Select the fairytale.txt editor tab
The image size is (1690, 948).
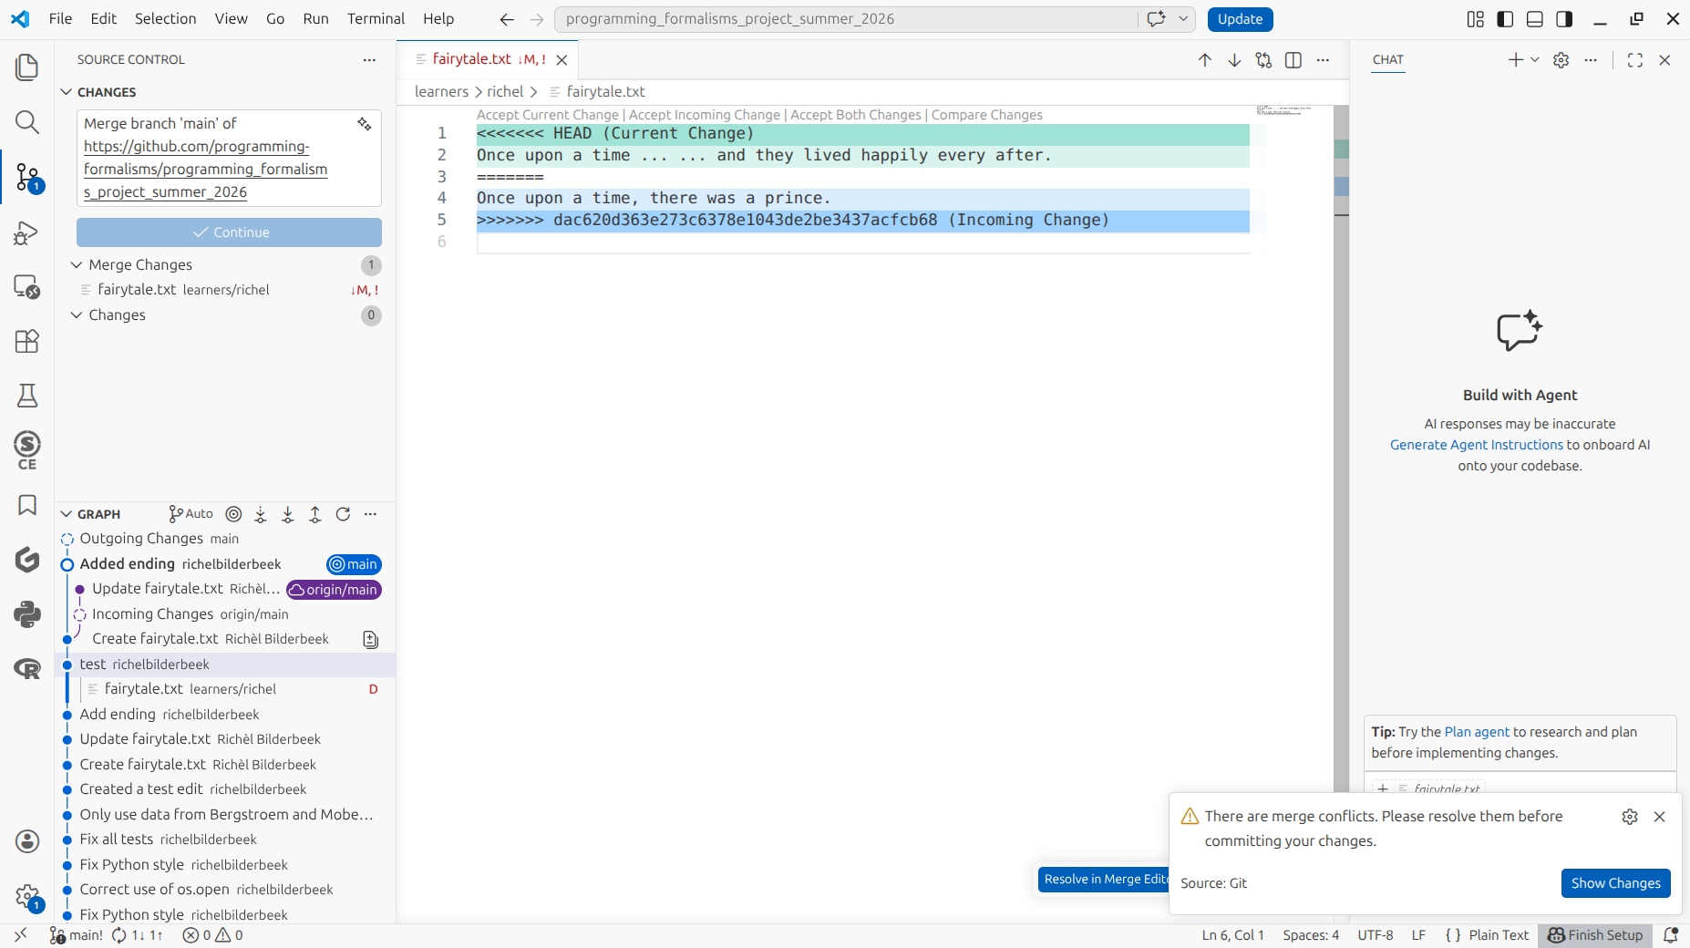[488, 59]
